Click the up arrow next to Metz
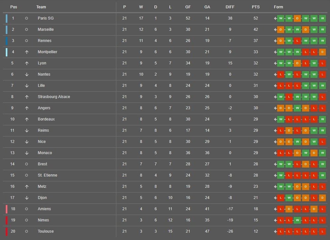This screenshot has height=240, width=330. coord(27,187)
